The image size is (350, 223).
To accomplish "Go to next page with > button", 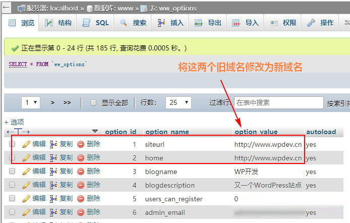I will tap(52, 103).
